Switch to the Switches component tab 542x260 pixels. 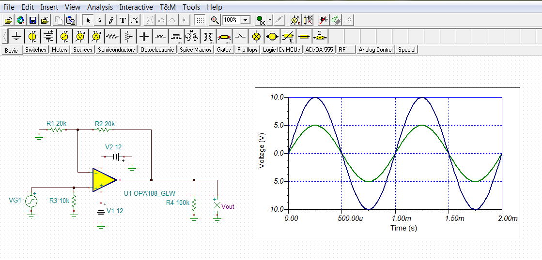(x=36, y=50)
